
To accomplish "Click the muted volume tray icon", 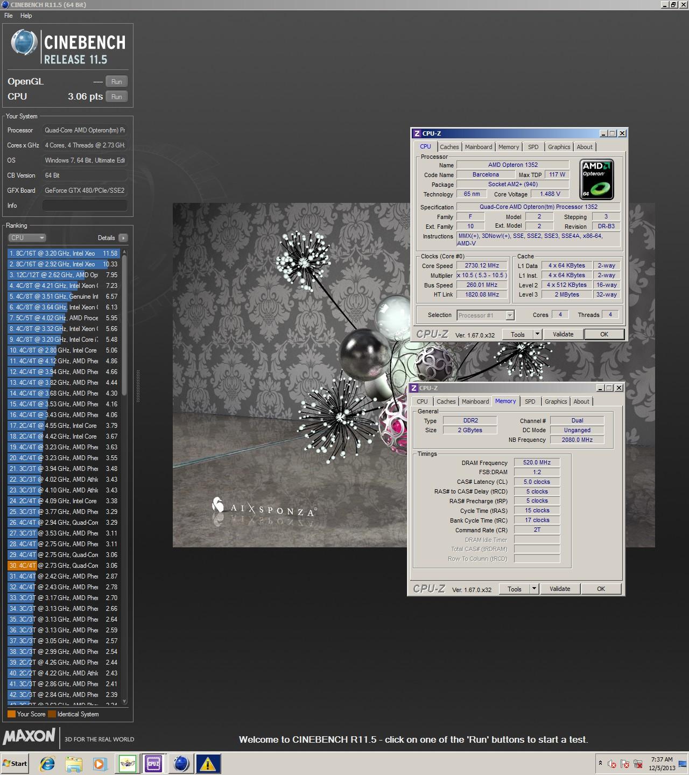I will click(612, 764).
